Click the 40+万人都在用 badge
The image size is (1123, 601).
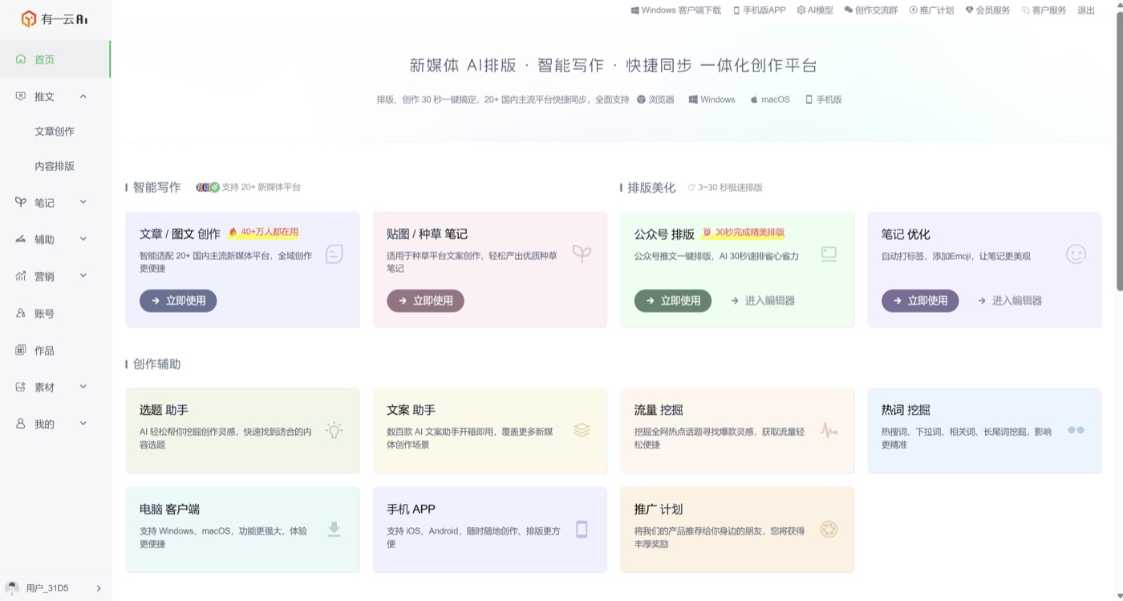263,233
